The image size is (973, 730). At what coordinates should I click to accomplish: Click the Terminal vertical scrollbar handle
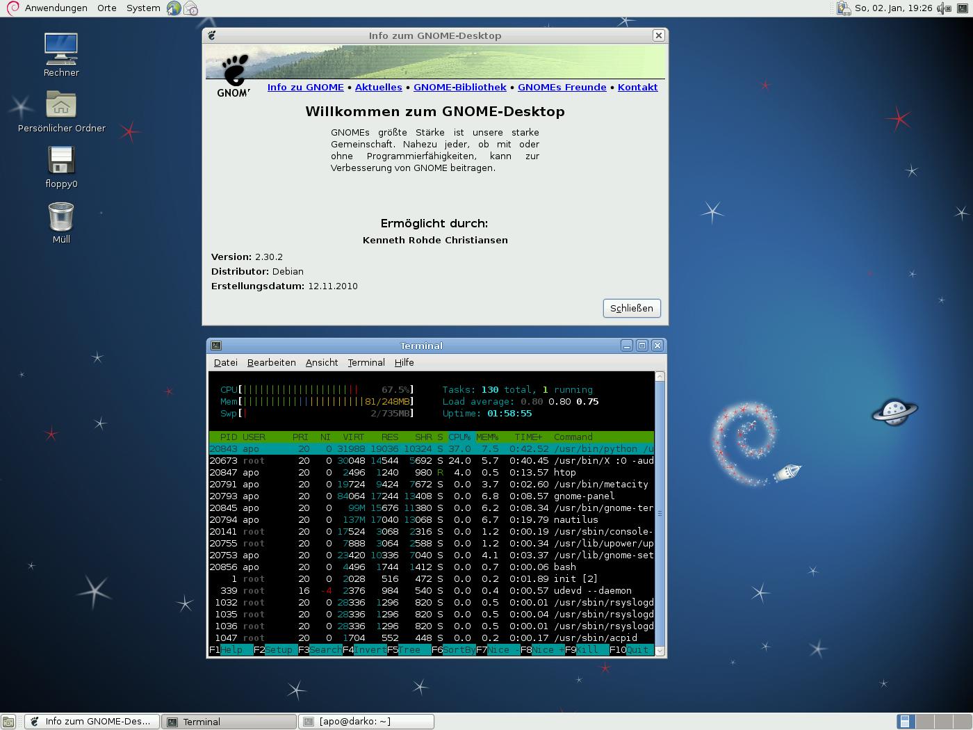(x=660, y=514)
